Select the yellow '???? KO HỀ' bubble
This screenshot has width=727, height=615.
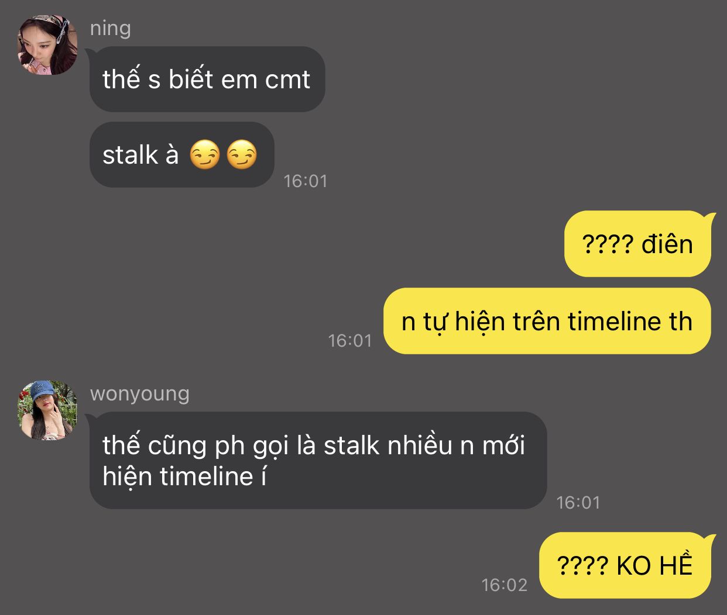click(626, 566)
